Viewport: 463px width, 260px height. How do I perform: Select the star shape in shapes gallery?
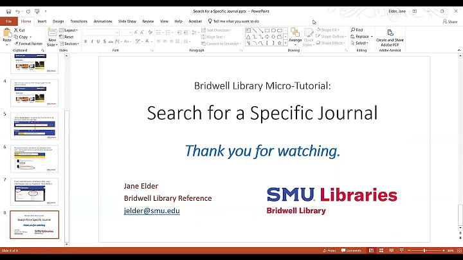pos(280,43)
